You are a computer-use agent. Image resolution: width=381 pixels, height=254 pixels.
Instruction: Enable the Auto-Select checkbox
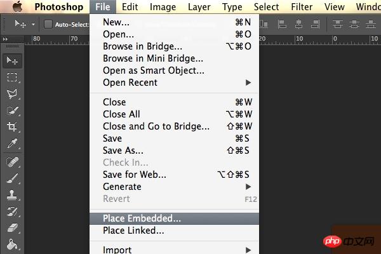click(x=48, y=24)
